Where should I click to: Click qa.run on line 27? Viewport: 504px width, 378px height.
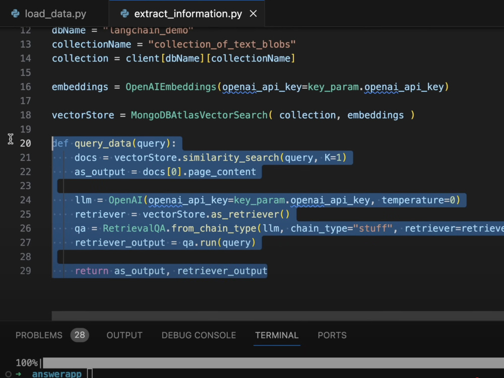coord(199,242)
